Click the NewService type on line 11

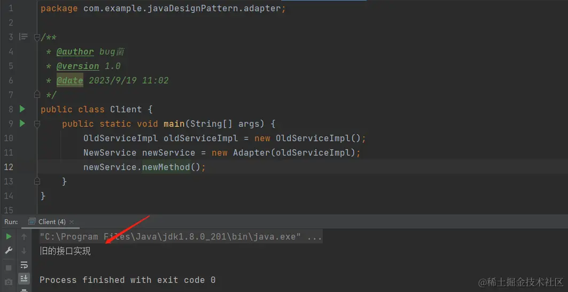click(x=110, y=153)
